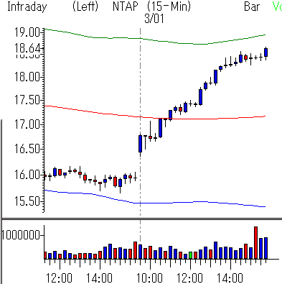282x284 pixels.
Task: Click the 3/01 date label
Action: tap(154, 19)
